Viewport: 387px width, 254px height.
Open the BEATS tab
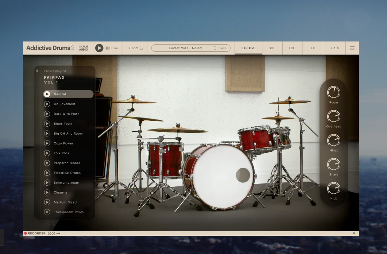334,48
